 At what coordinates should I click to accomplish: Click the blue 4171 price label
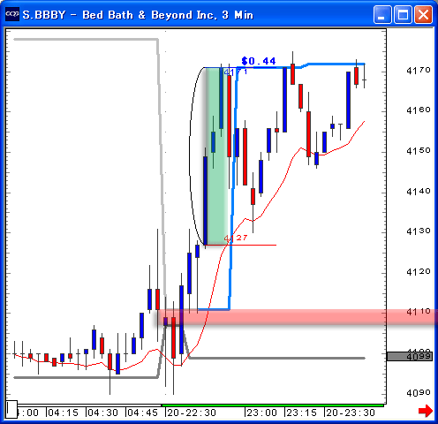coord(236,72)
